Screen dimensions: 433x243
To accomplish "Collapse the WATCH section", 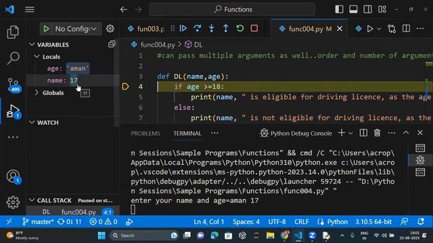I will coord(47,122).
